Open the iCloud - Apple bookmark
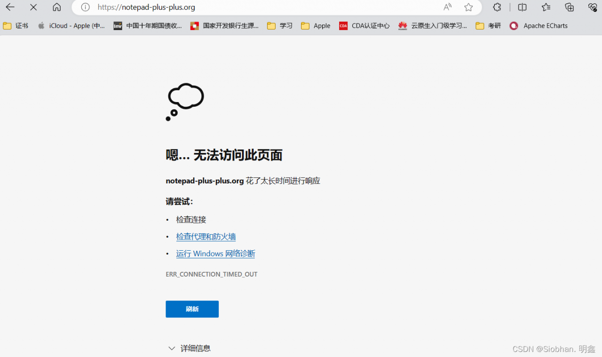Screen dimensions: 602x357 (x=71, y=26)
